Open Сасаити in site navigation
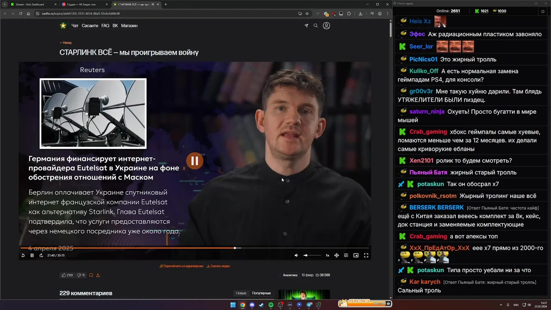The image size is (551, 310). pos(90,26)
